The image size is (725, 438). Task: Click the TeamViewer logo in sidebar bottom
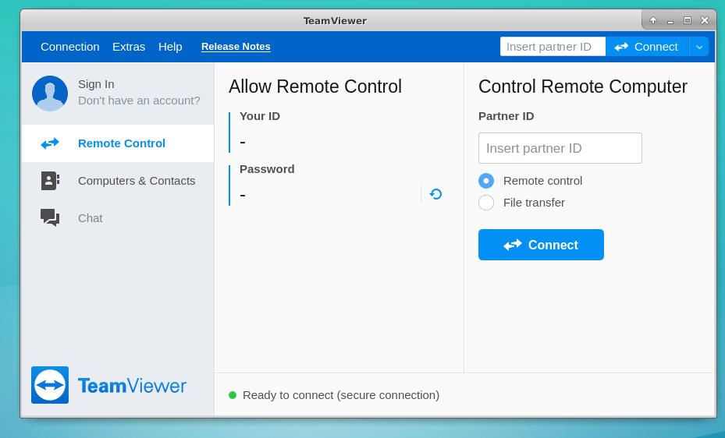[x=109, y=385]
